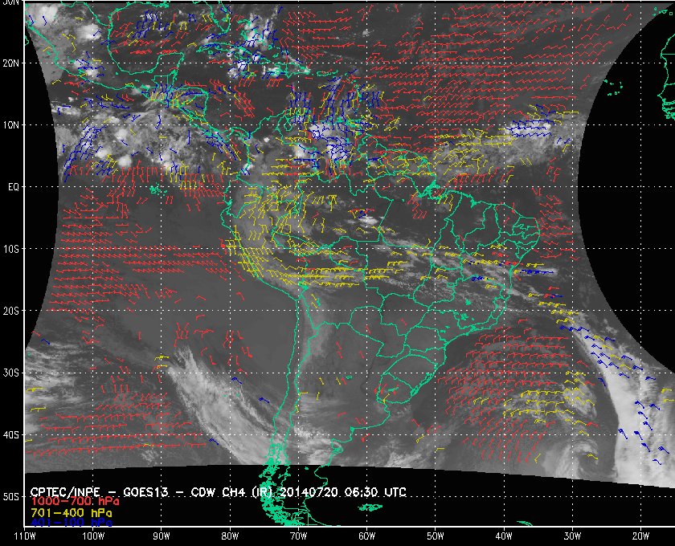Click the 100W longitude label
The width and height of the screenshot is (675, 546).
[x=93, y=536]
